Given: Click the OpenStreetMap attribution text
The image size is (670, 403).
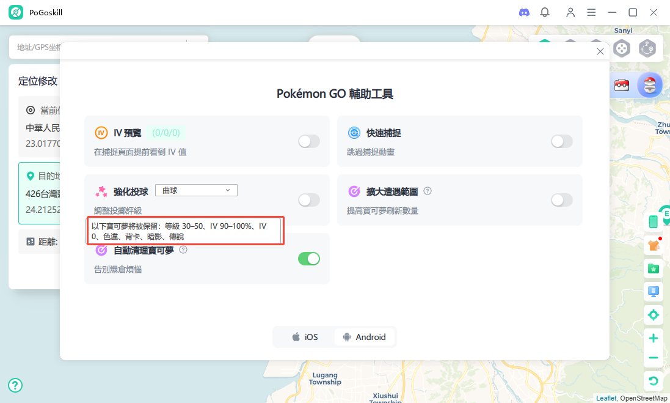Looking at the screenshot, I should point(644,398).
